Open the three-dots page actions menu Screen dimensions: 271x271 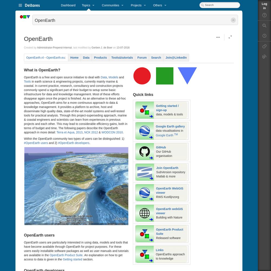(218, 37)
